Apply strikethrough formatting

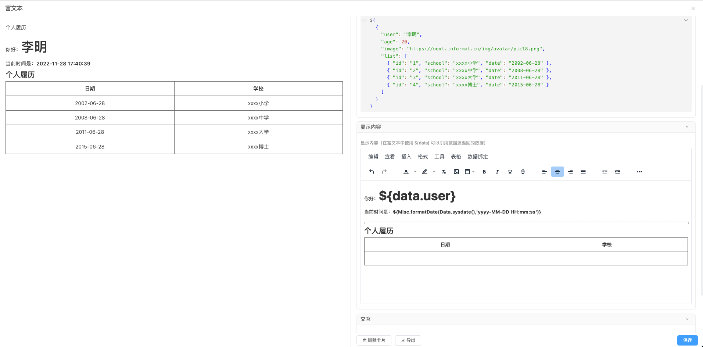pyautogui.click(x=523, y=172)
